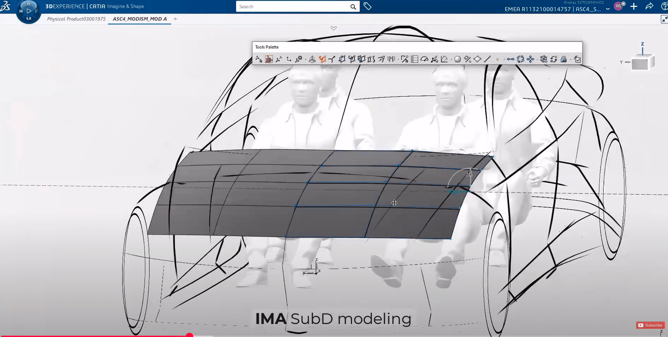
Task: Expand the chevron below the search bar
Action: [334, 28]
